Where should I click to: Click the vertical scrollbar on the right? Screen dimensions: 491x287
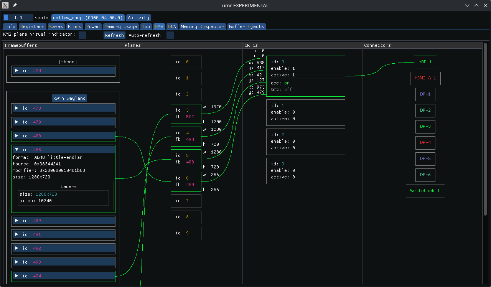click(x=485, y=129)
